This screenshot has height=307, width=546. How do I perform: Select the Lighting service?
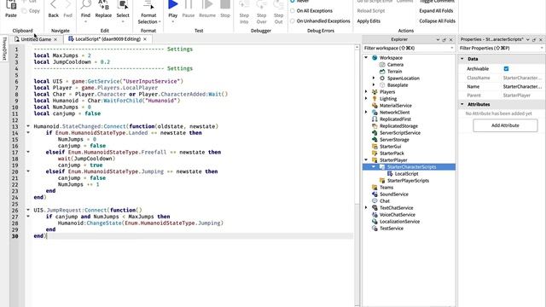[388, 99]
